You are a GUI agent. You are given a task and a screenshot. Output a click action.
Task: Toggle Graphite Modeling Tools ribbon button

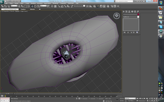point(98,6)
